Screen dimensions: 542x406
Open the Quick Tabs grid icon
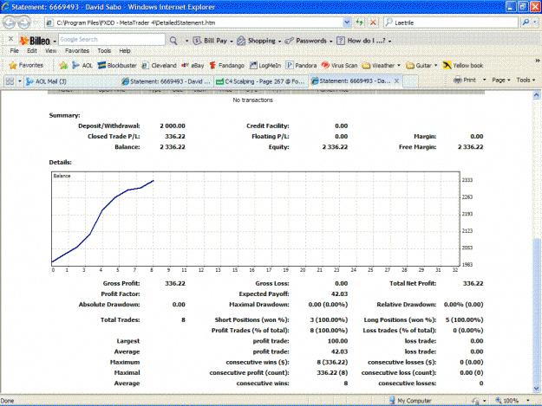click(x=10, y=81)
